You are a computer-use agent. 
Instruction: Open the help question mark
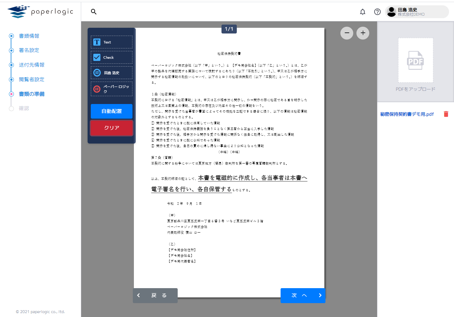(x=377, y=12)
